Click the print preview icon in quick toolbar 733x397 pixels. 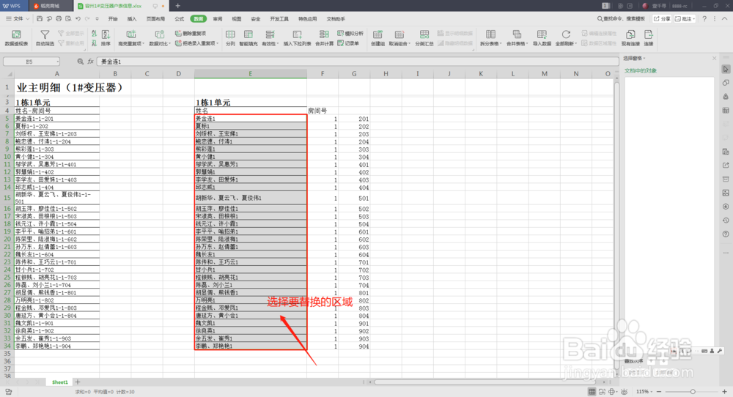(68, 19)
